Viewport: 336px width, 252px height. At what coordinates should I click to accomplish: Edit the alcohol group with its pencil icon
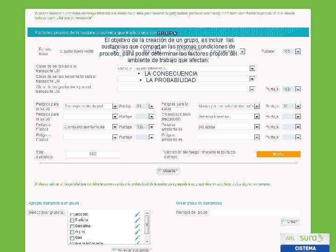point(137,214)
